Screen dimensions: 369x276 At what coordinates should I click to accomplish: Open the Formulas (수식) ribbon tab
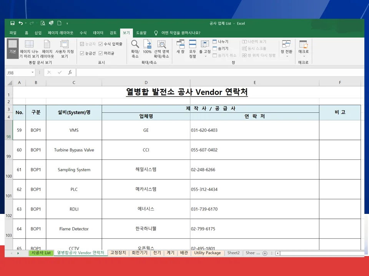tap(83, 33)
